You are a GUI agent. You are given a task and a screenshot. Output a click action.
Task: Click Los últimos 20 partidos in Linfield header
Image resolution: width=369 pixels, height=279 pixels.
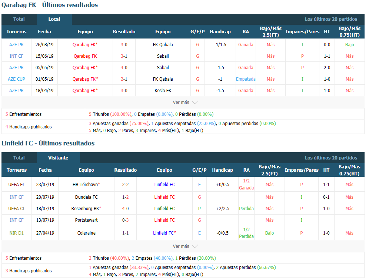(331, 158)
